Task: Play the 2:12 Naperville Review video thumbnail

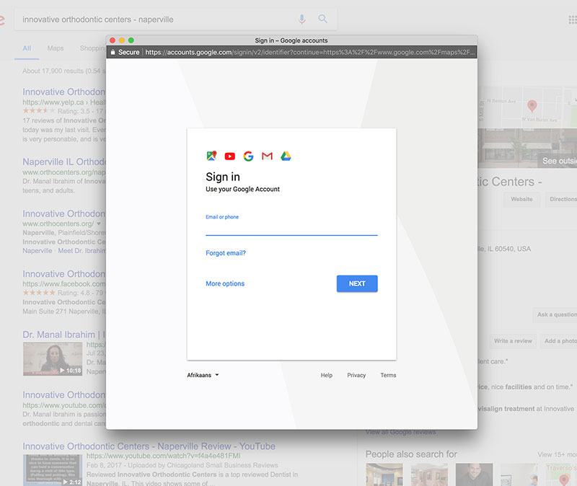Action: coord(53,470)
